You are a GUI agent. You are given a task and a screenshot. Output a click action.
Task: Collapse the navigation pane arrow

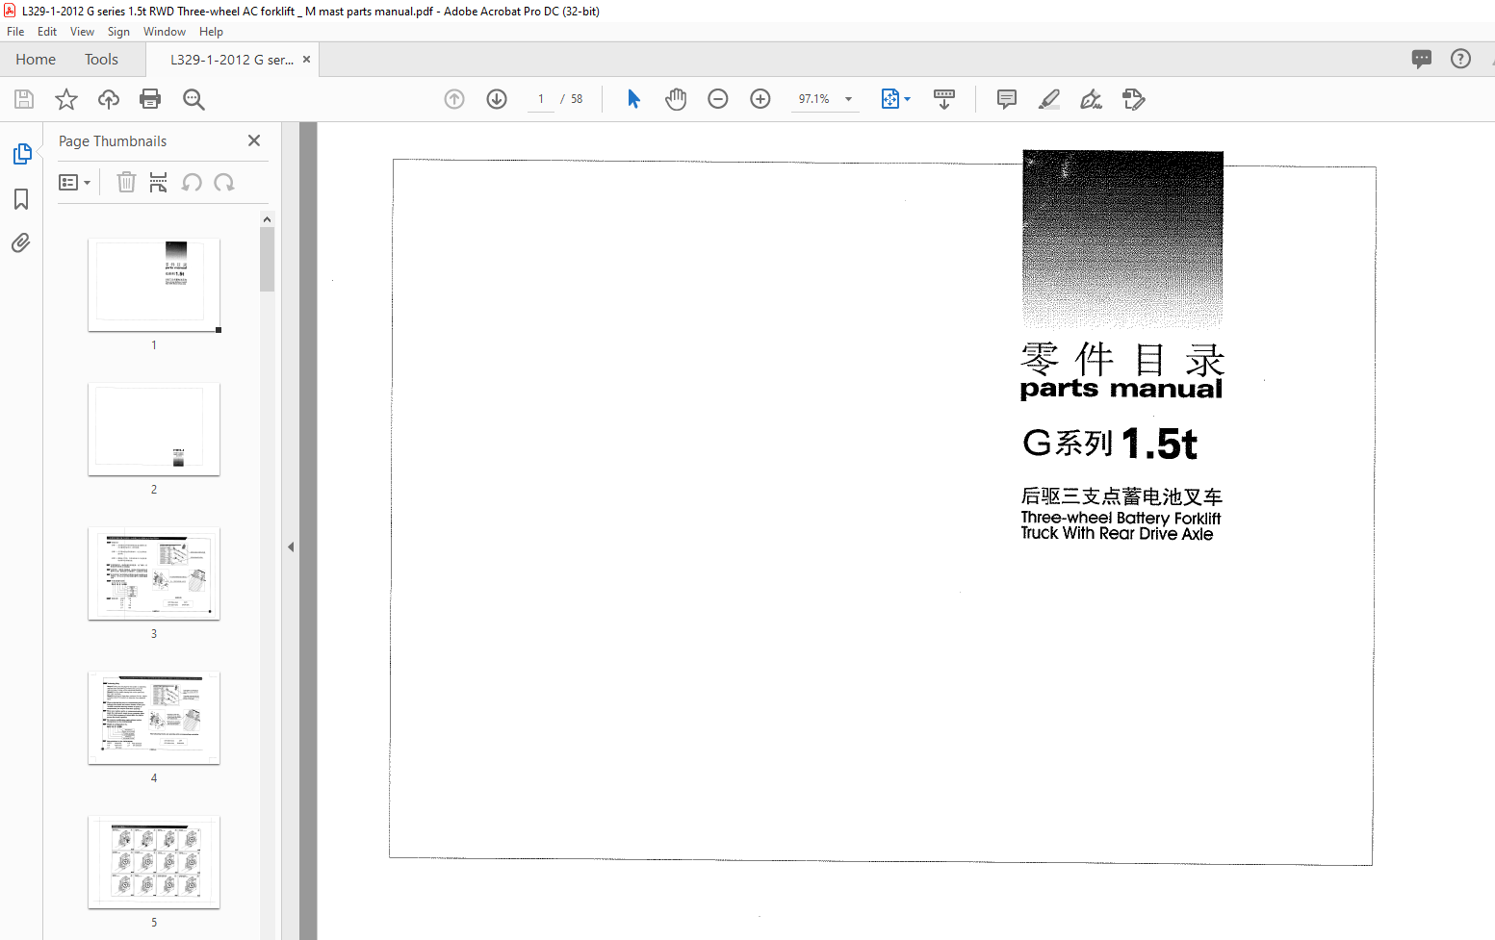(x=291, y=546)
